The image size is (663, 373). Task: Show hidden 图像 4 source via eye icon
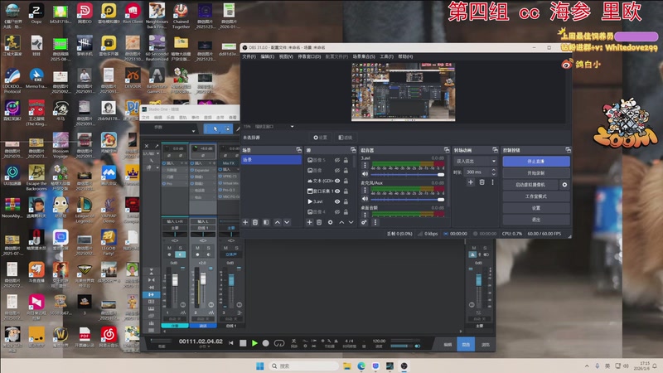coord(337,212)
